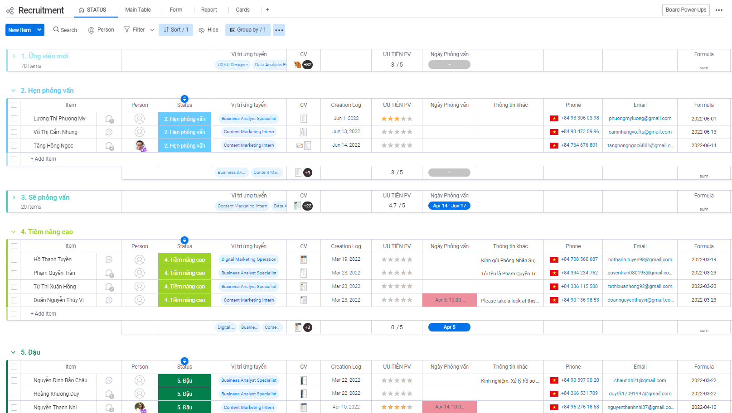This screenshot has height=413, width=732.
Task: Select the checkbox for Doãn Nguyễn Thúy Vi
Action: pyautogui.click(x=14, y=300)
